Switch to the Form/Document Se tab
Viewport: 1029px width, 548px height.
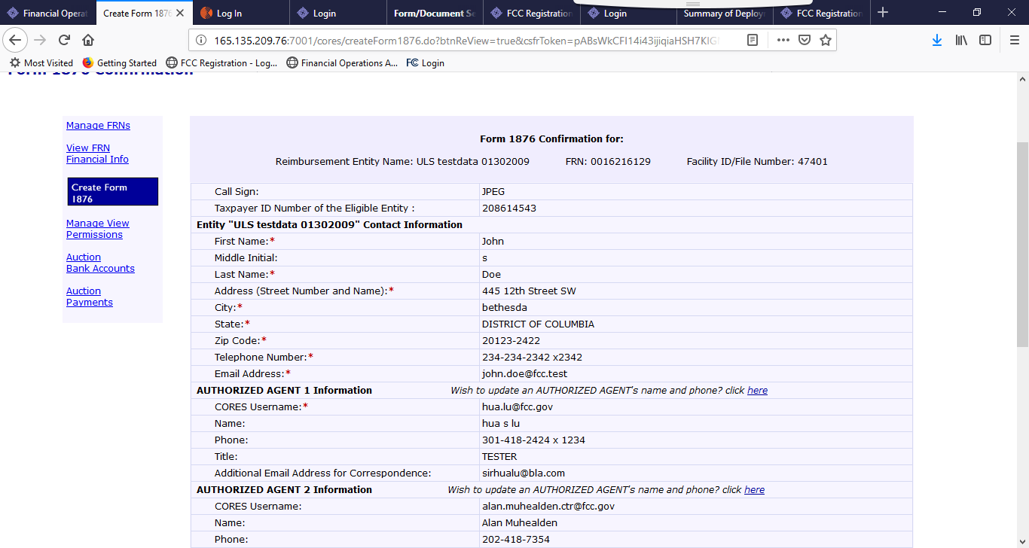434,14
